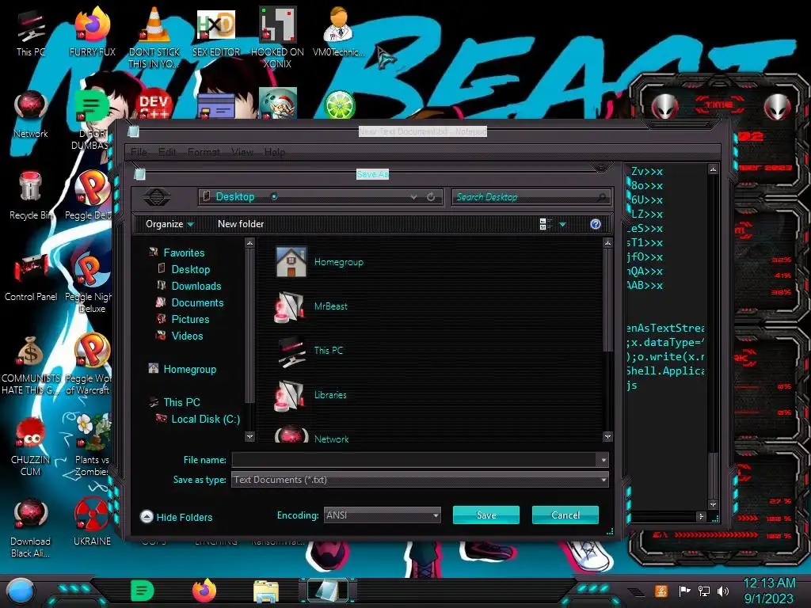Open the Organize dropdown menu

[169, 224]
